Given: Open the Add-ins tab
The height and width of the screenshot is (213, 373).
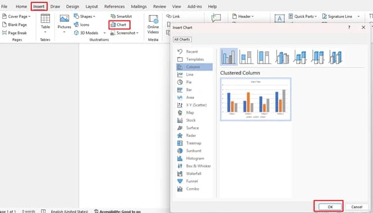Looking at the screenshot, I should [194, 6].
